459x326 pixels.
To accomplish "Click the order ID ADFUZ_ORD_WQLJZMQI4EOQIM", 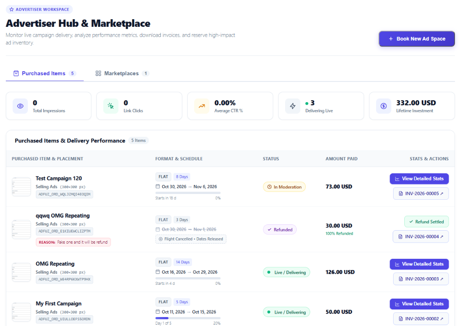I will click(x=65, y=194).
